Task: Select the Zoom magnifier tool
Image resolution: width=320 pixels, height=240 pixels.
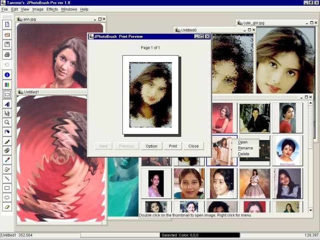Action: (7, 122)
